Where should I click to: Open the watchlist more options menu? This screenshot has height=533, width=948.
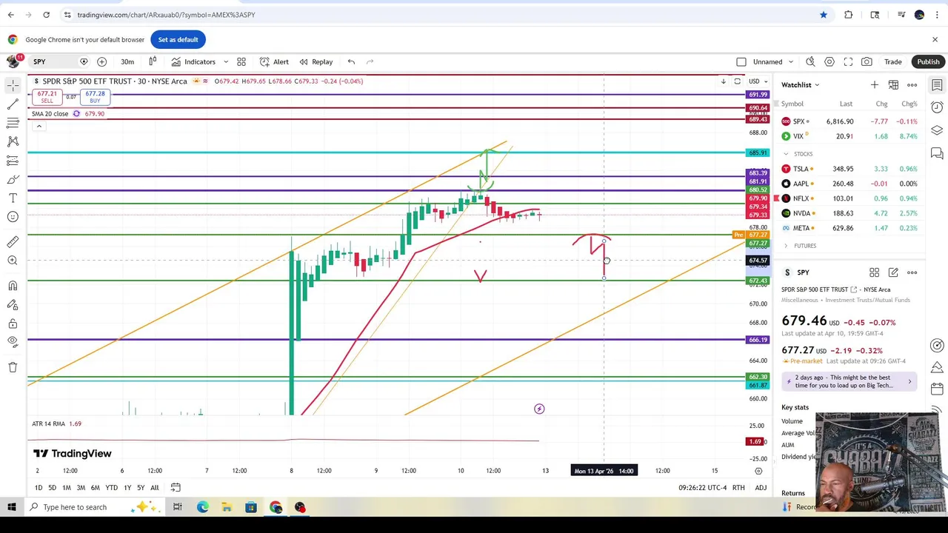(912, 85)
